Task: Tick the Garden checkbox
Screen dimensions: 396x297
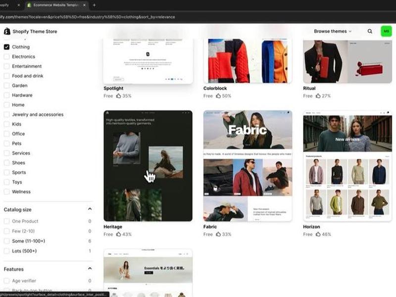Action: coord(6,86)
